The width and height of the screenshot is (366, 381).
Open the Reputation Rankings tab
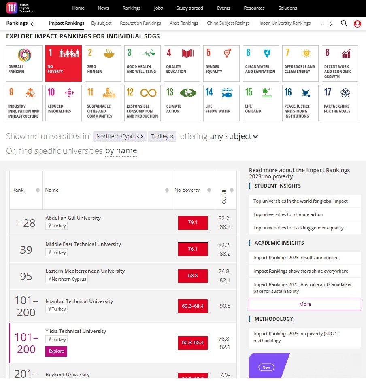coord(140,23)
